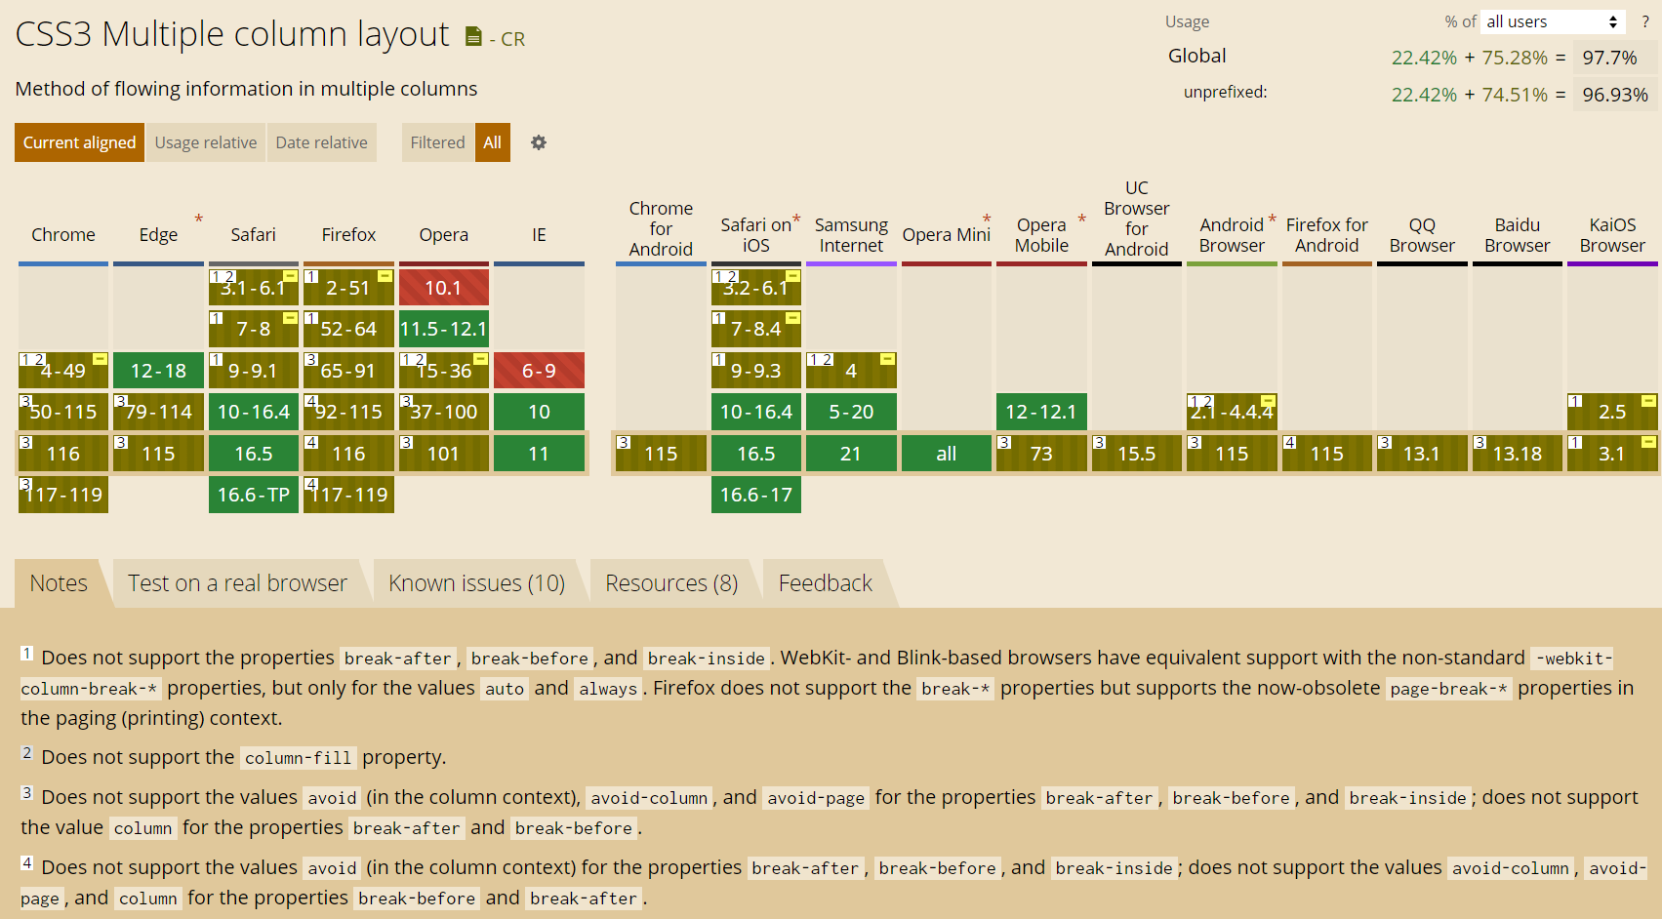Select UC Browser 15.5 cell
This screenshot has width=1662, height=919.
(x=1137, y=454)
